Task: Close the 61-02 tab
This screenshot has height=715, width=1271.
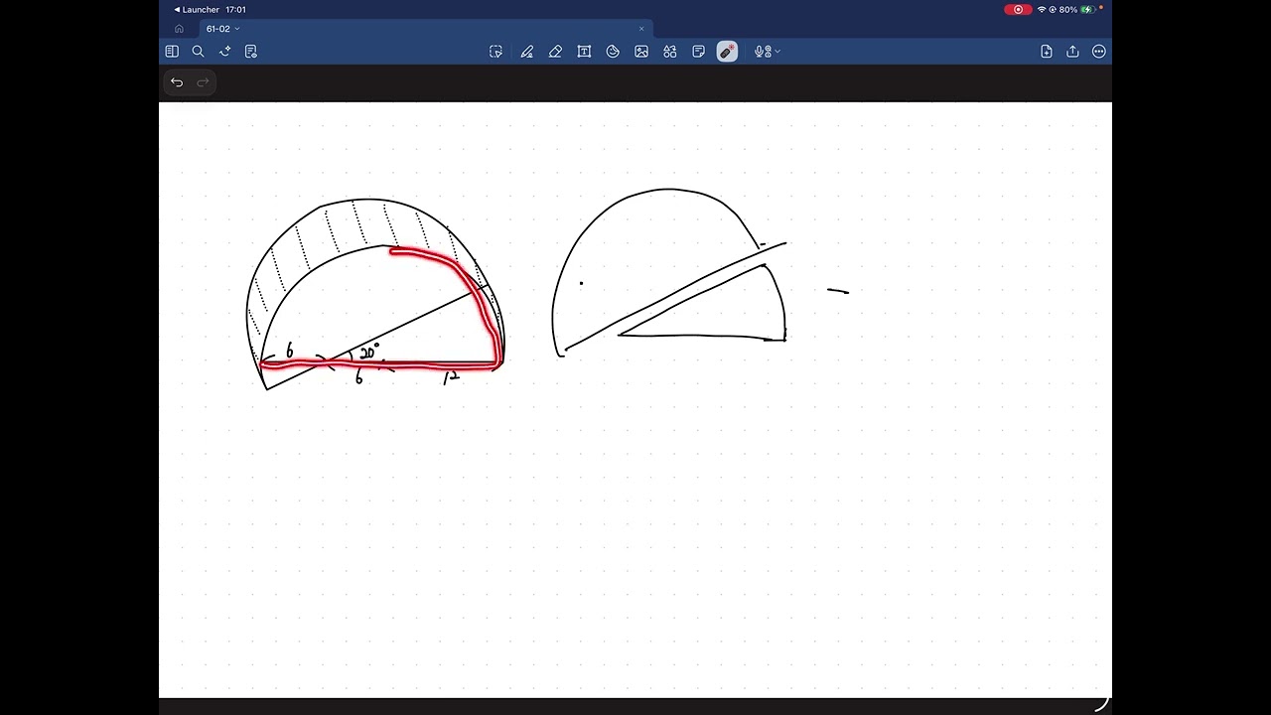Action: click(x=641, y=29)
